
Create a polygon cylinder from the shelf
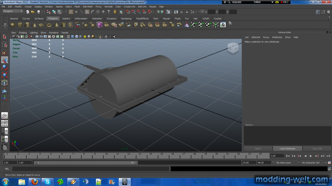click(27, 25)
